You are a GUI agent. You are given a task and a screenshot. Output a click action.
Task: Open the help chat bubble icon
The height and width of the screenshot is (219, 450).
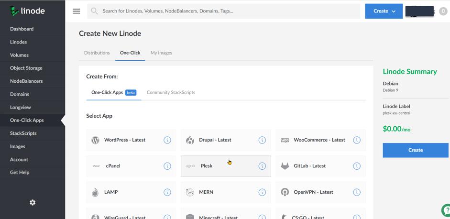point(446,210)
